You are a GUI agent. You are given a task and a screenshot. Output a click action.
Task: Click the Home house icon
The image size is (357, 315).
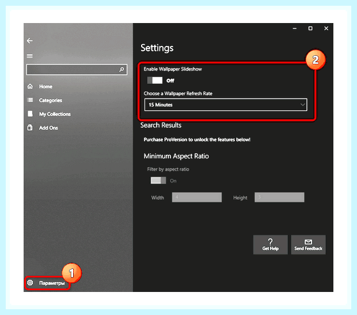pyautogui.click(x=30, y=86)
